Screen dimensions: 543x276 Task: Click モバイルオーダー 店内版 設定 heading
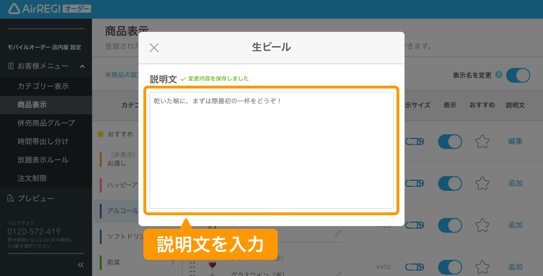pyautogui.click(x=44, y=47)
